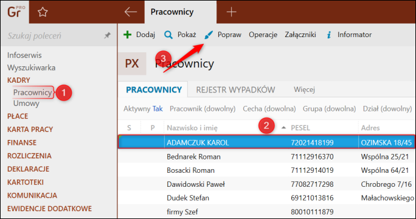Screen dimensions: 416x219
Task: Sort by the S column header
Action: pyautogui.click(x=129, y=128)
